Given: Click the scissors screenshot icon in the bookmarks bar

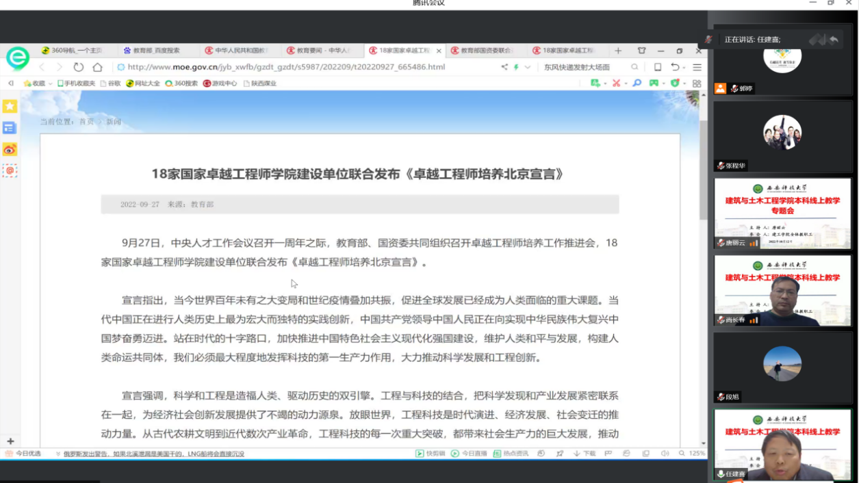Looking at the screenshot, I should (616, 83).
